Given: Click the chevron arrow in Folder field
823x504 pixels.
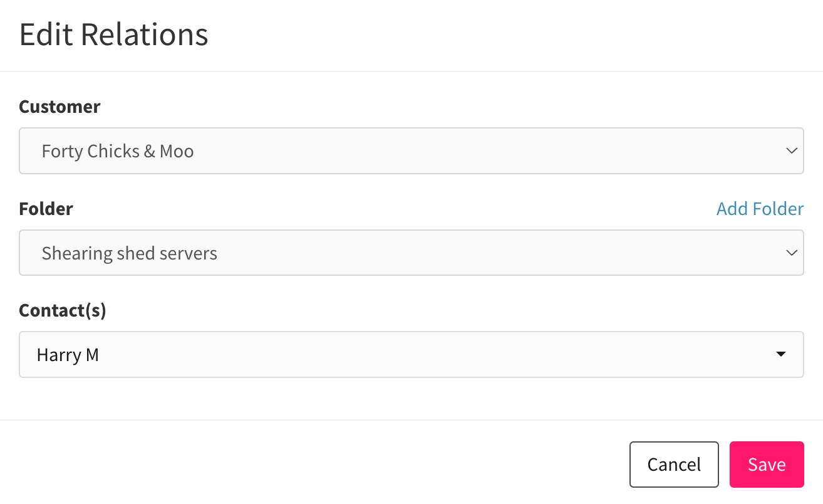Looking at the screenshot, I should click(791, 253).
